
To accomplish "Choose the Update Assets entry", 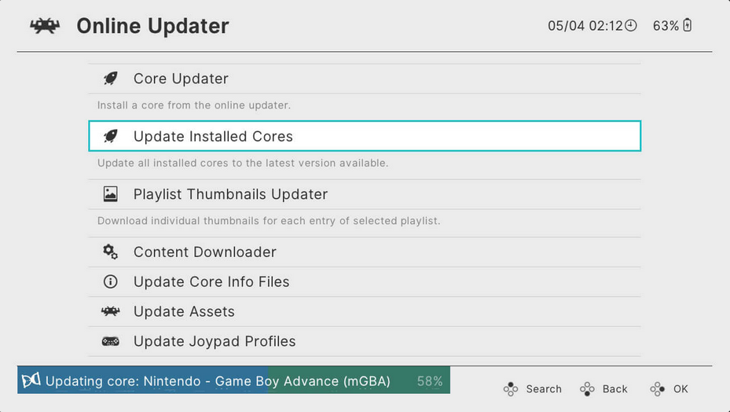I will tap(365, 311).
